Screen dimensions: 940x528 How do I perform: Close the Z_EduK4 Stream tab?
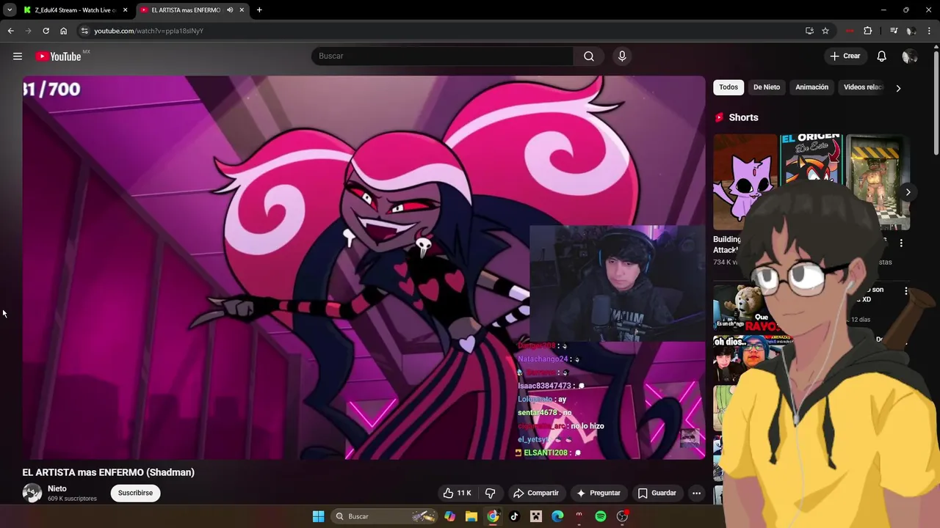tap(125, 10)
